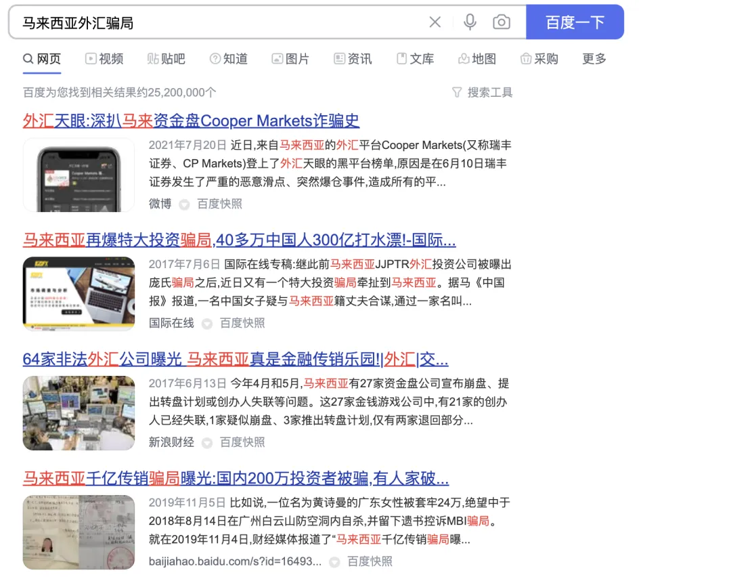Open the 采购 tab
This screenshot has height=581, width=731.
tap(539, 59)
